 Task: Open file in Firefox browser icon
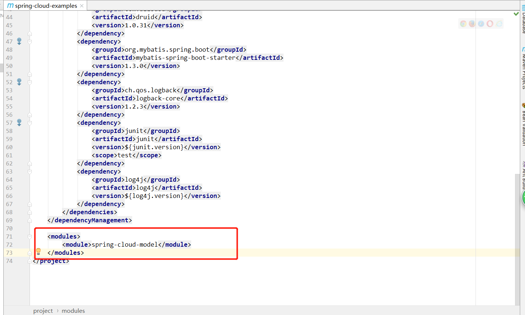(x=472, y=24)
